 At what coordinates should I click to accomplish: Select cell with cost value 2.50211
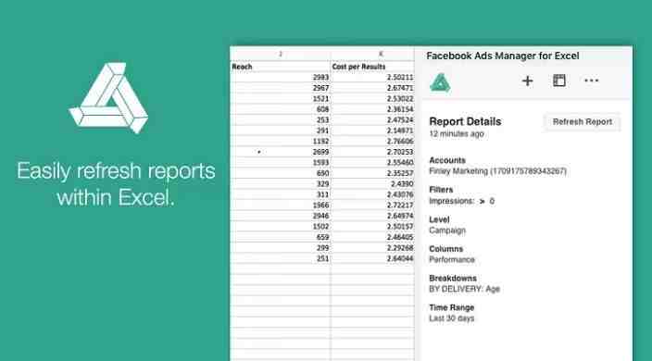point(372,77)
